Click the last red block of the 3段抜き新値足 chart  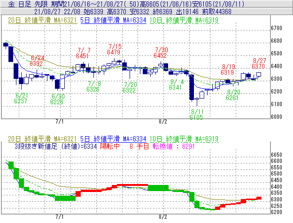click(x=259, y=198)
